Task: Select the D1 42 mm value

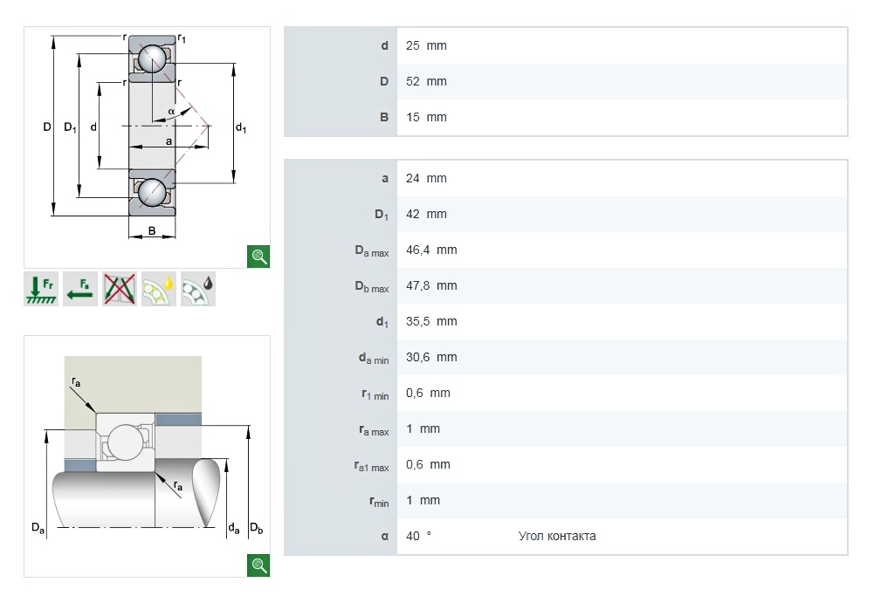Action: point(426,214)
